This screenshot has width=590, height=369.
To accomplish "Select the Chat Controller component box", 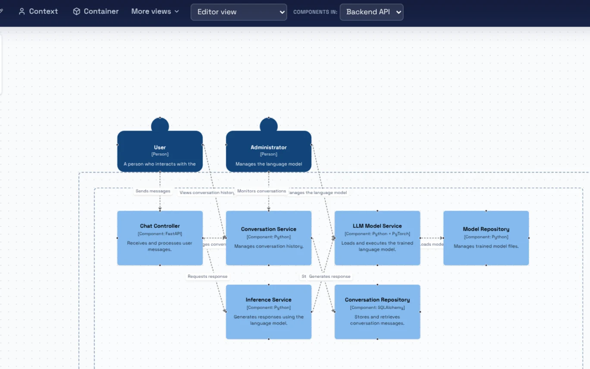I will tap(160, 238).
